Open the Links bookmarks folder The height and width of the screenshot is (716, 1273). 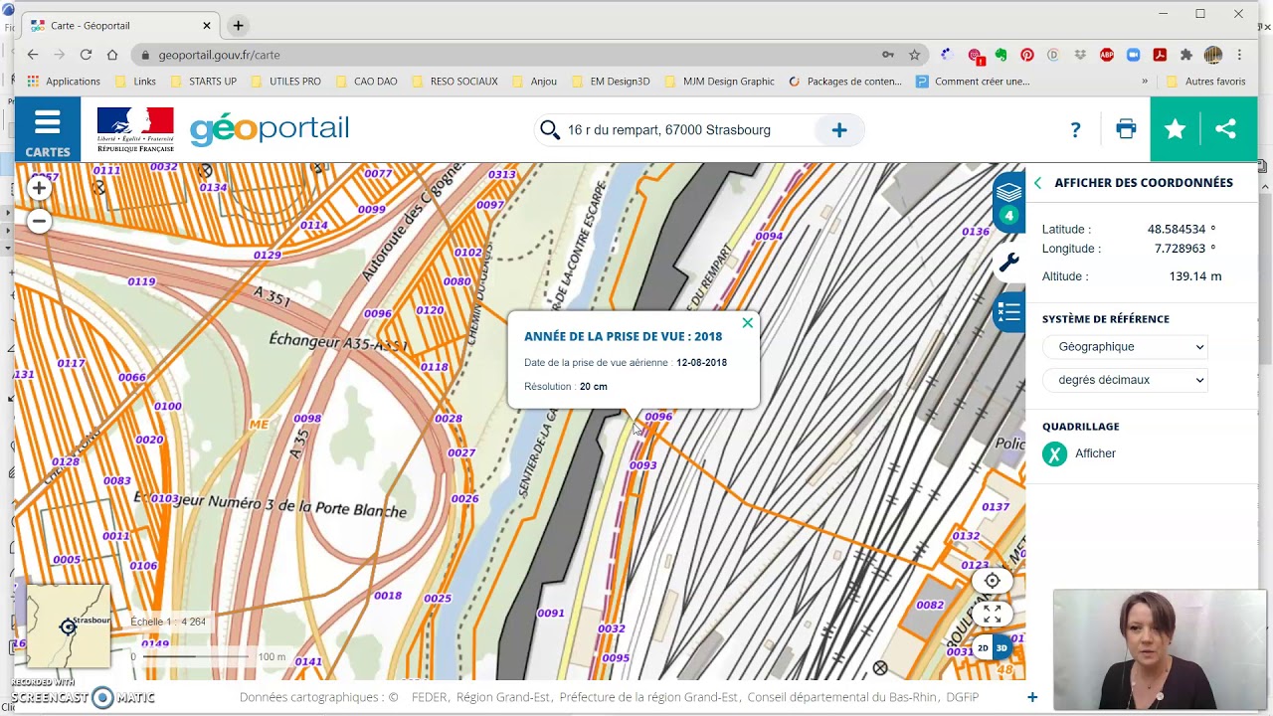coord(136,82)
